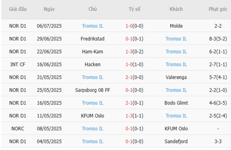Open the score for the 16/06/2025 match

134,65
